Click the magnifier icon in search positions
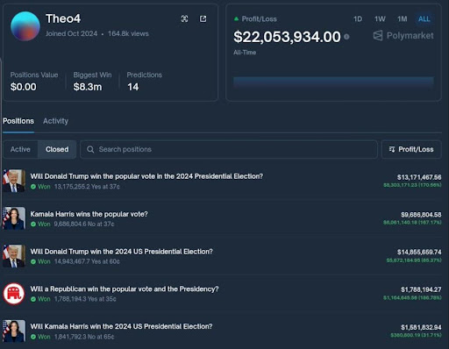The height and width of the screenshot is (349, 449). (x=90, y=149)
